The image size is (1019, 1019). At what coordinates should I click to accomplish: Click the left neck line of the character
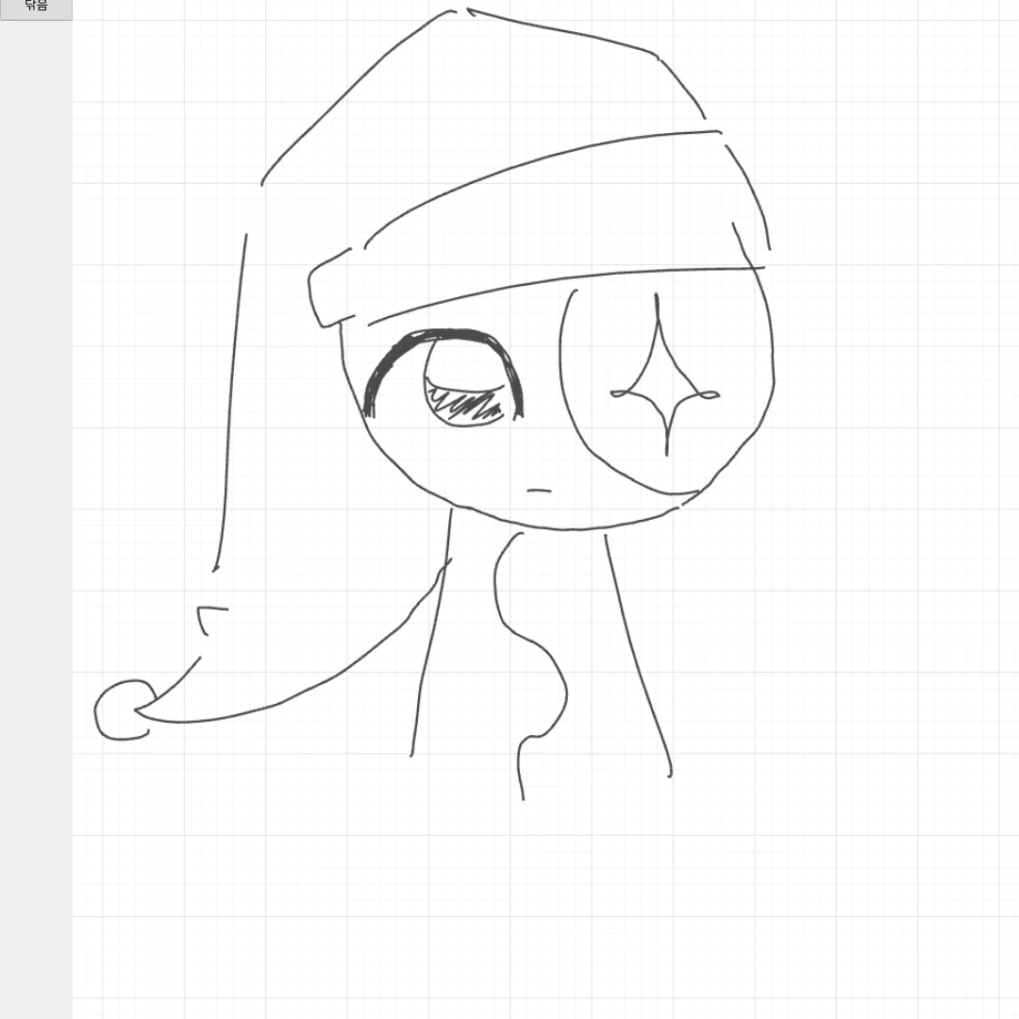[431, 632]
